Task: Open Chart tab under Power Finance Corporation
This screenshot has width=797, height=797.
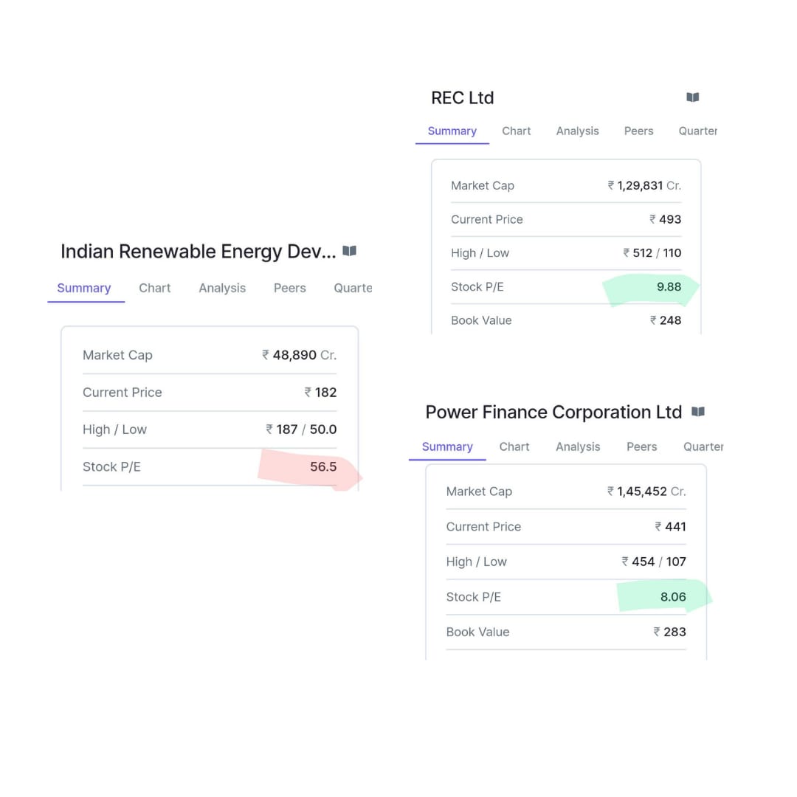Action: 514,446
